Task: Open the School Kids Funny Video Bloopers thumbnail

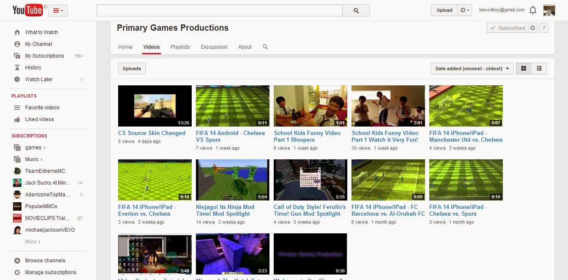Action: [310, 106]
